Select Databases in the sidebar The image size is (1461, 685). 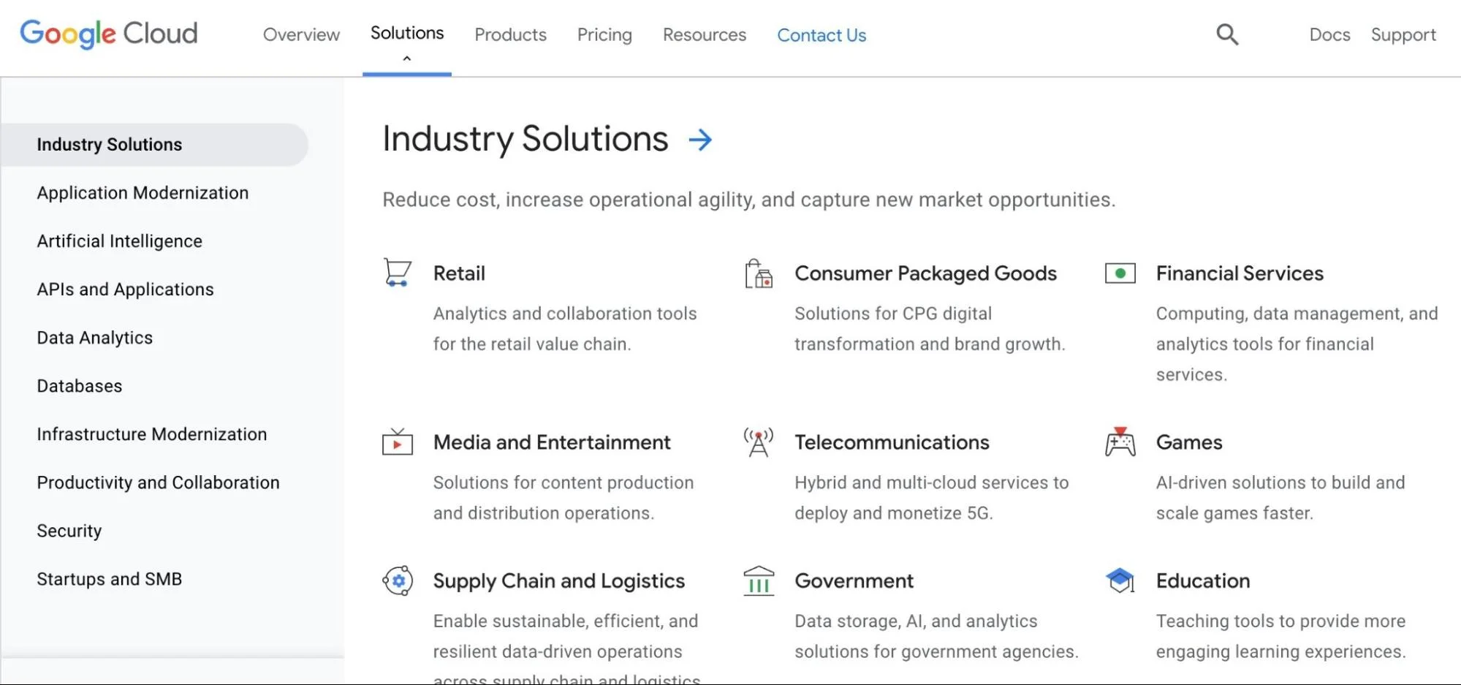[79, 386]
